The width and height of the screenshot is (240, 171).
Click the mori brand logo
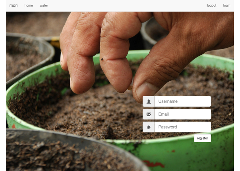13,6
